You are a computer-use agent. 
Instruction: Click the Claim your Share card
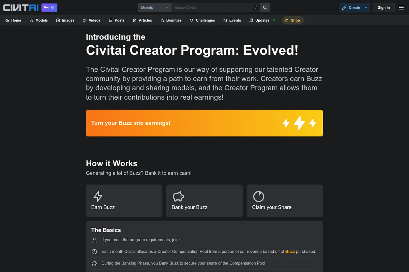[285, 201]
